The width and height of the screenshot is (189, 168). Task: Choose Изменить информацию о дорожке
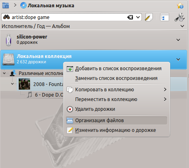click(117, 130)
